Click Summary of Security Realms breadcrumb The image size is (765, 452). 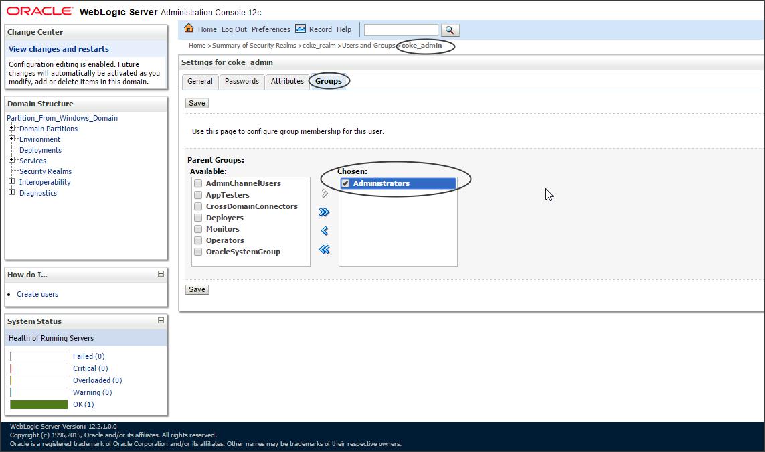(254, 46)
